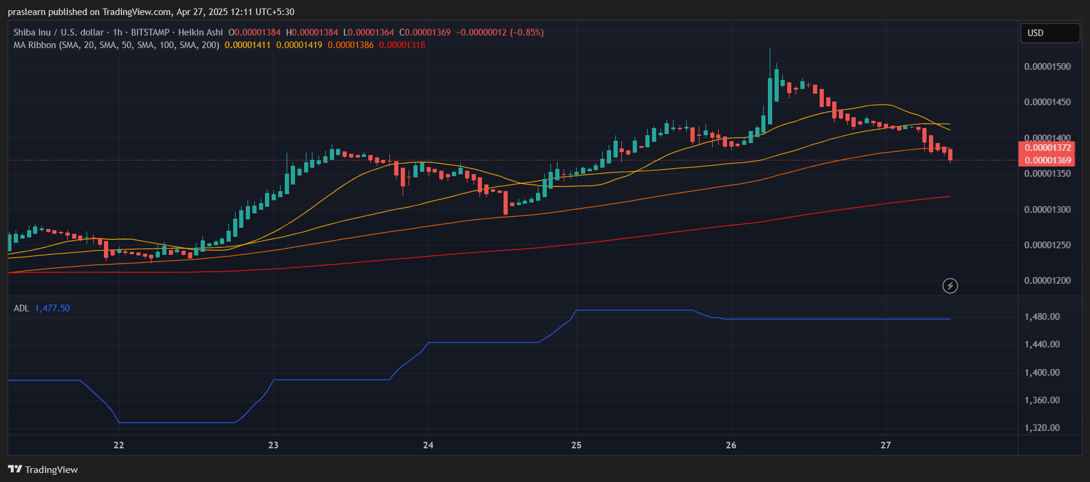Click the 1,360.00 ADL axis label
Screen dimensions: 1090x482
[1042, 400]
